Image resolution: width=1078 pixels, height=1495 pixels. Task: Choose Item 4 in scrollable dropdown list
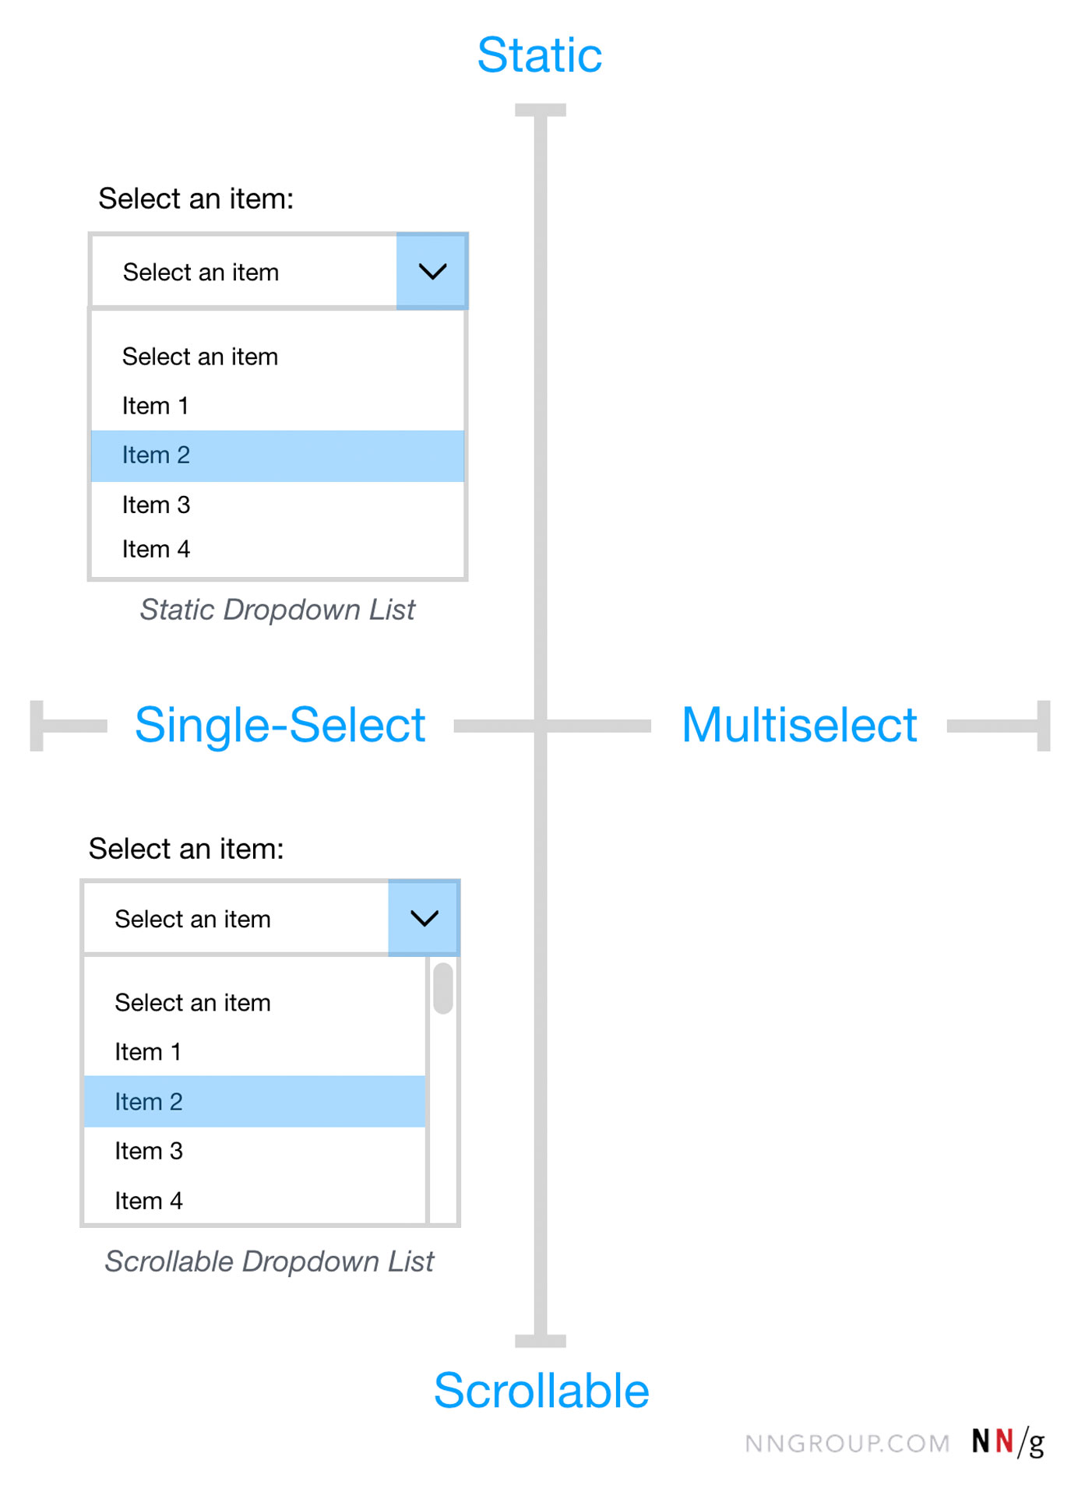click(x=148, y=1201)
